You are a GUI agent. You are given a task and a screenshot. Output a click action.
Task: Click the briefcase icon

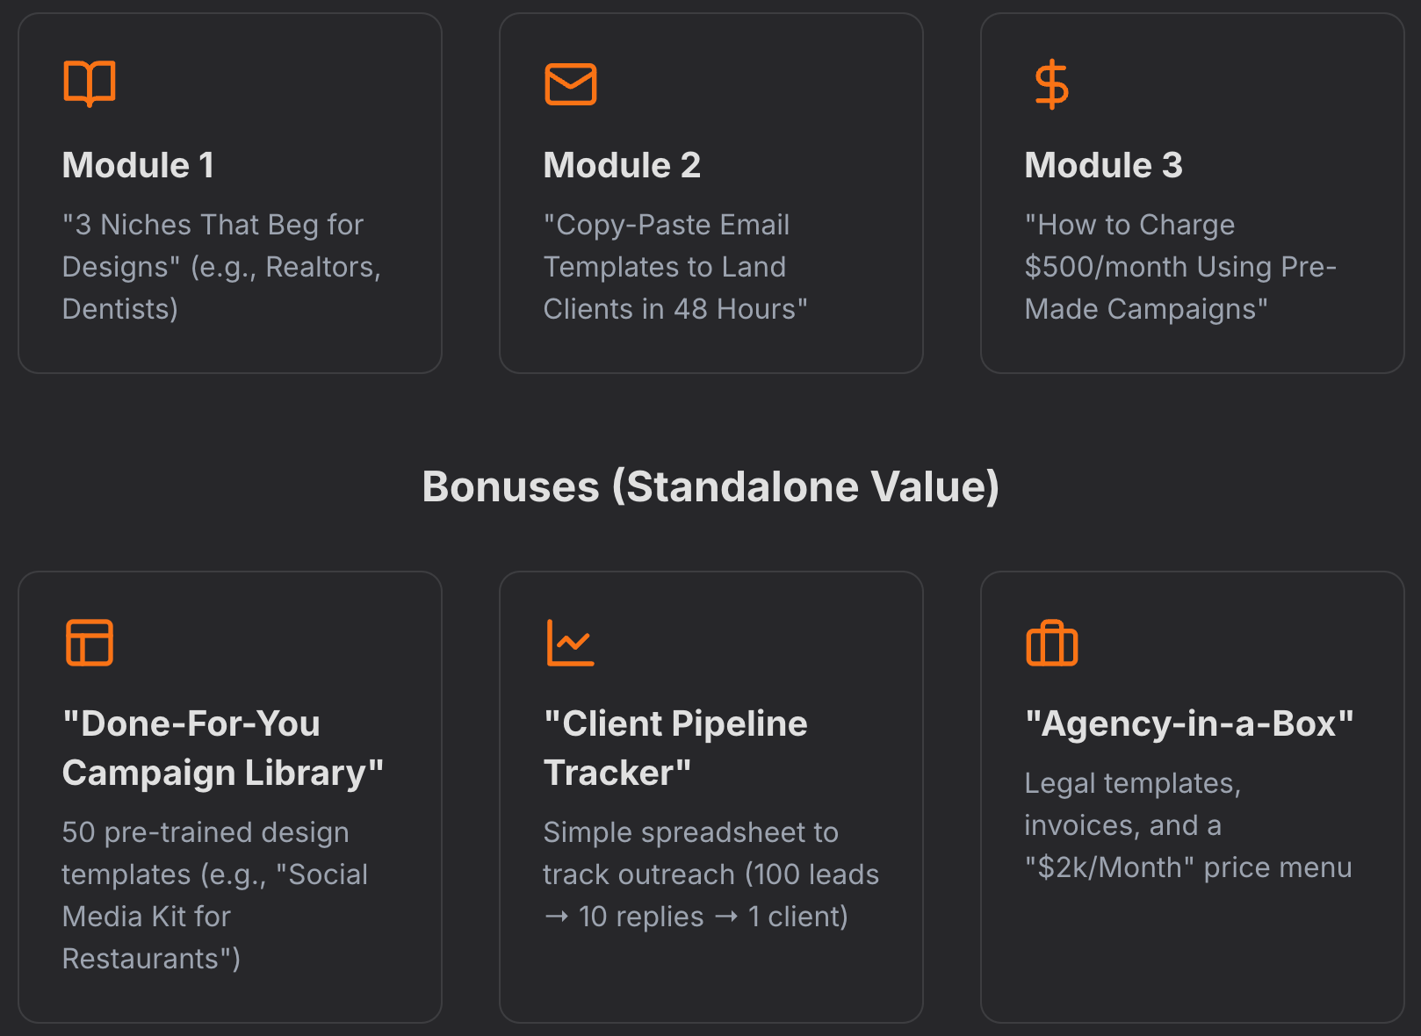pyautogui.click(x=1051, y=644)
